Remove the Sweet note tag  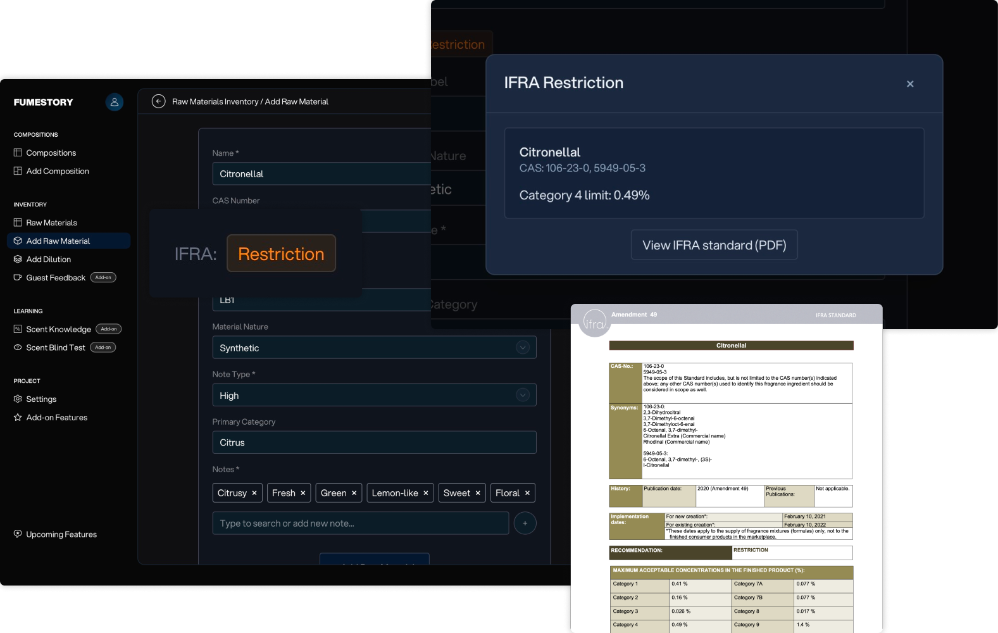478,493
